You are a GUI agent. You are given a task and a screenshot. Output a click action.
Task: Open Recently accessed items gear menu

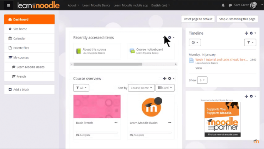[171, 37]
